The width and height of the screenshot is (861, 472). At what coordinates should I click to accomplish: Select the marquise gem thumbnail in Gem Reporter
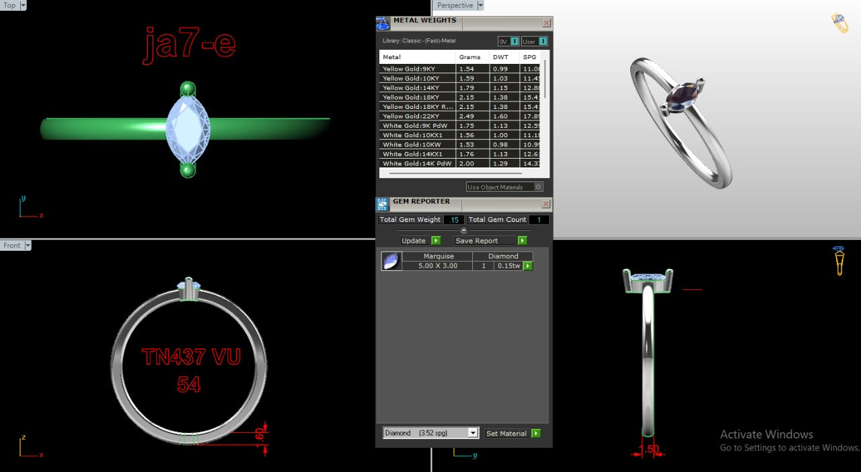pyautogui.click(x=391, y=261)
